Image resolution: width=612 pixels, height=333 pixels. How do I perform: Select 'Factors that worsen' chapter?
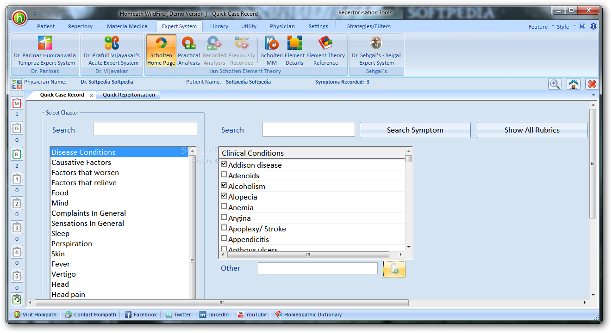pos(119,172)
